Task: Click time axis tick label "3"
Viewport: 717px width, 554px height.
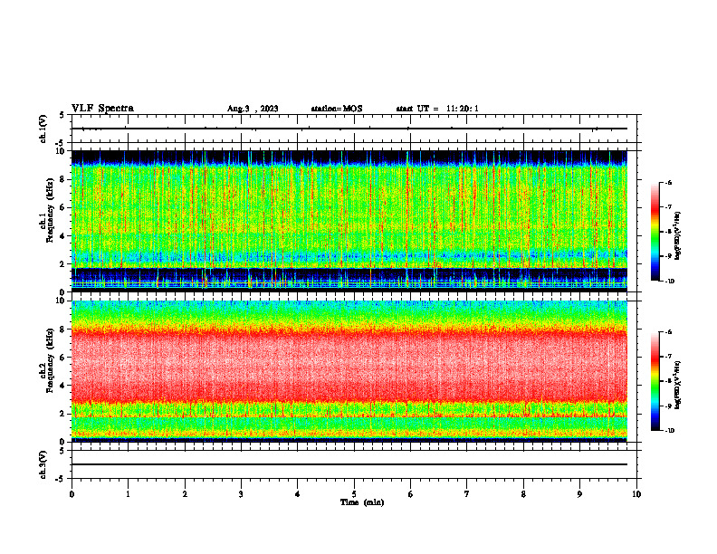Action: tap(241, 494)
